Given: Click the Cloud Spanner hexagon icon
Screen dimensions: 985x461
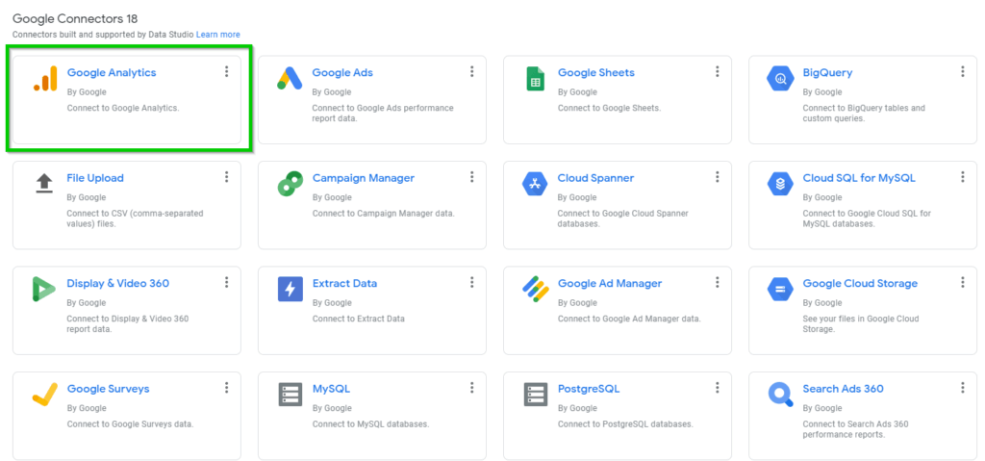Looking at the screenshot, I should [x=535, y=184].
